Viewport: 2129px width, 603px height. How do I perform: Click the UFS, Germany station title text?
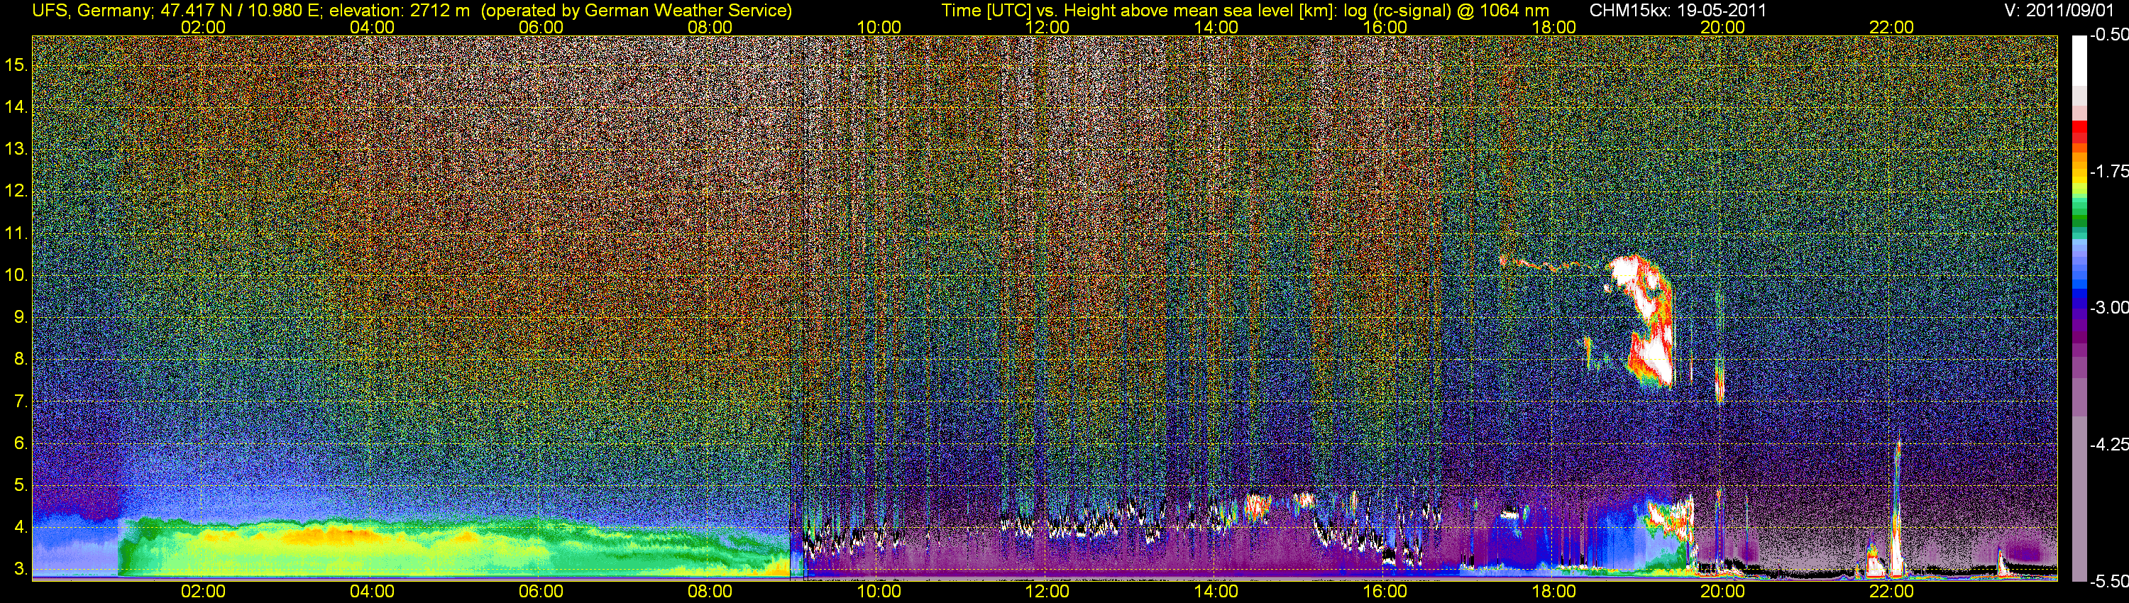coord(412,10)
